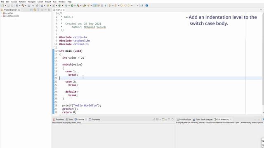The width and height of the screenshot is (264, 148).
Task: Open the External Tools dropdown arrow
Action: click(81, 5)
